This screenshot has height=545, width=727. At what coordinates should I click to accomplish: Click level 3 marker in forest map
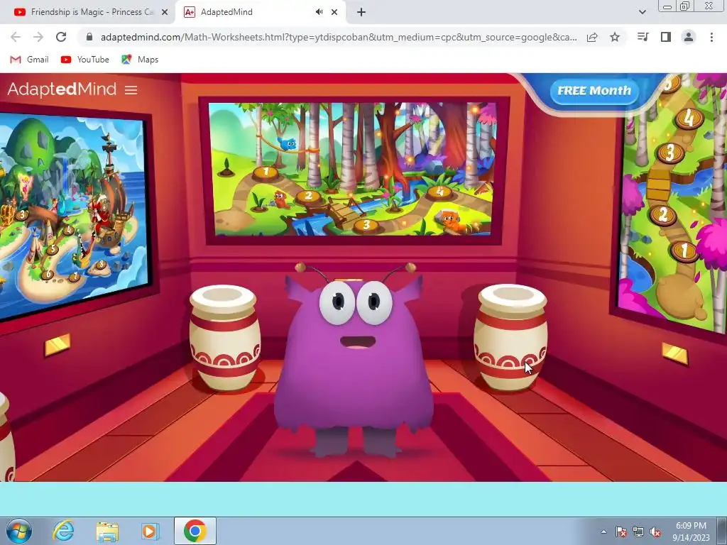pos(366,226)
